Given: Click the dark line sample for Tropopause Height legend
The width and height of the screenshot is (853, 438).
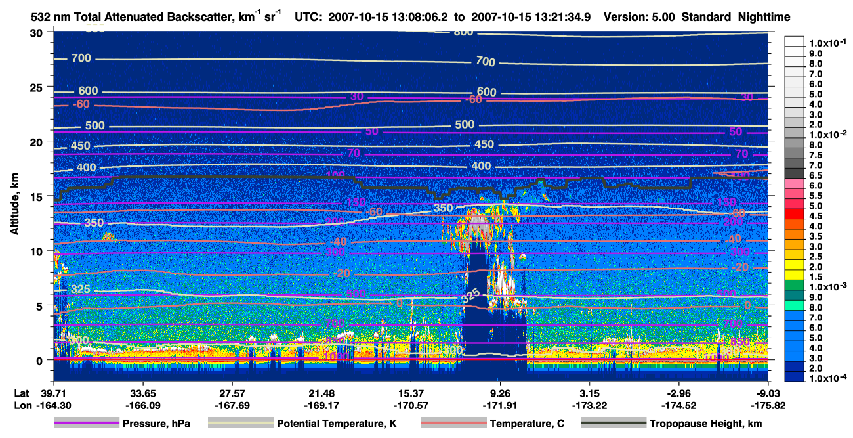Looking at the screenshot, I should (612, 424).
